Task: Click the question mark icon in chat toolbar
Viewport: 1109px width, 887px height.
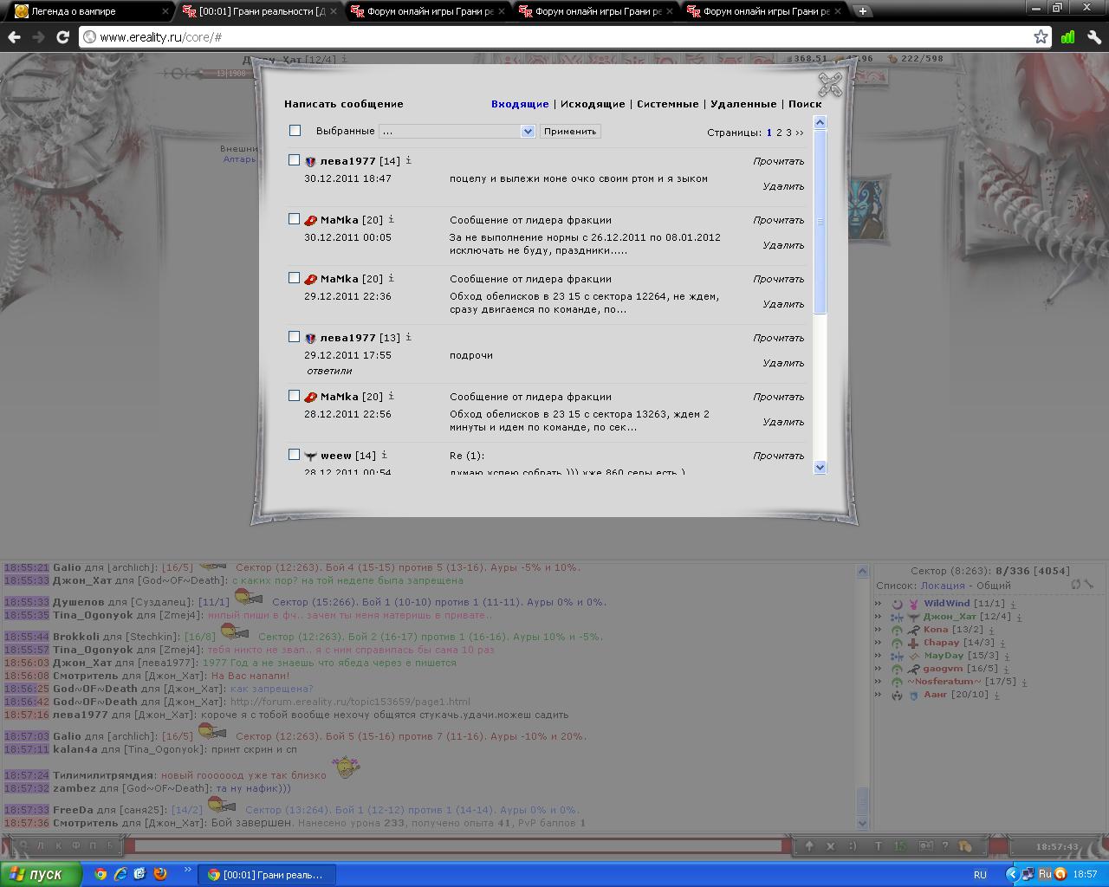Action: pyautogui.click(x=945, y=846)
